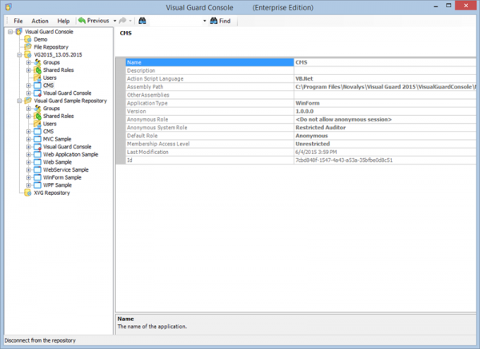Expand the WPF Sample tree node
Image resolution: width=480 pixels, height=349 pixels.
29,185
